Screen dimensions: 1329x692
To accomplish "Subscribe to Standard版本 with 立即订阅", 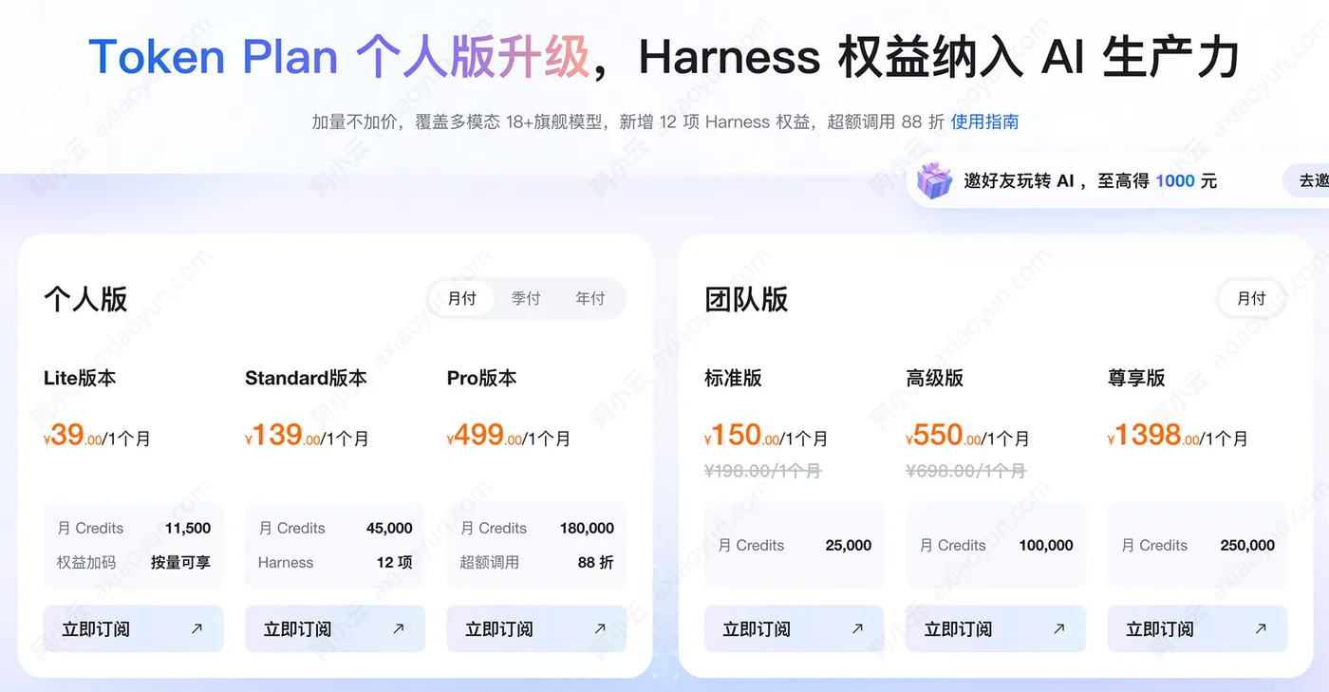I will pyautogui.click(x=335, y=628).
